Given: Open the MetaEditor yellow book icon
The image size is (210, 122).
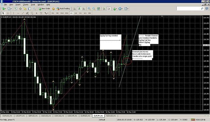Looking at the screenshot, I should tap(53, 9).
